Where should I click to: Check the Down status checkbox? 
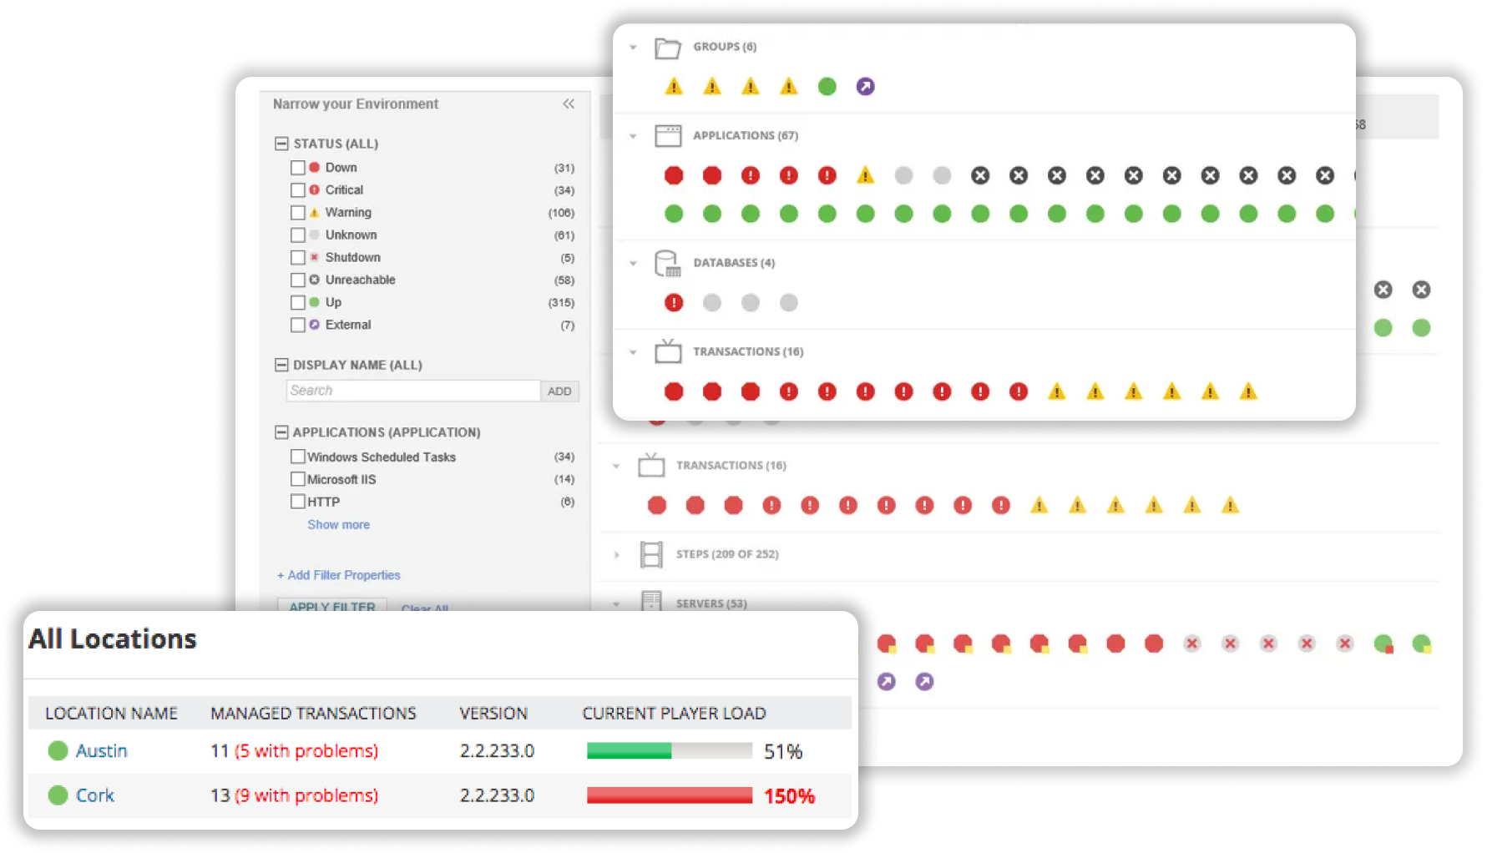pos(297,168)
